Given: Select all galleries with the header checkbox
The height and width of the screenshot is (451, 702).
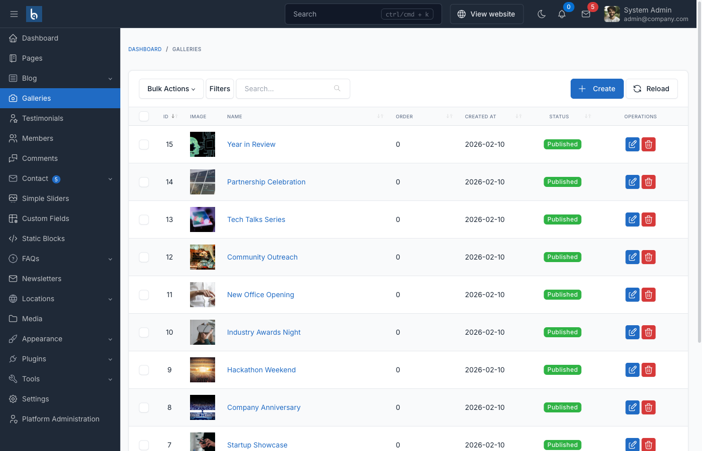Looking at the screenshot, I should pos(144,116).
